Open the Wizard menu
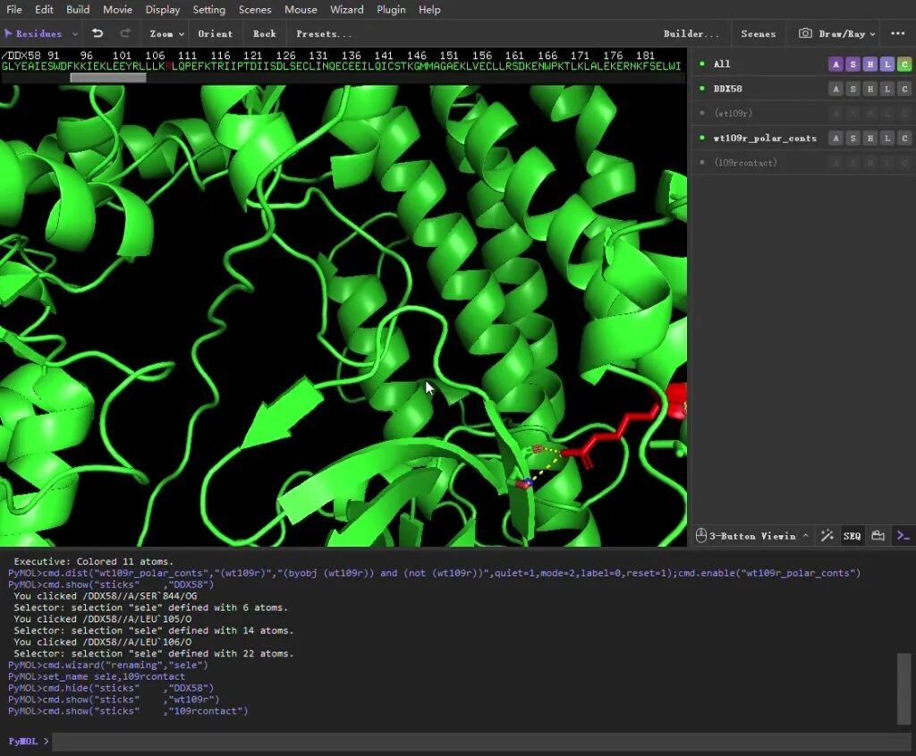 [x=346, y=9]
